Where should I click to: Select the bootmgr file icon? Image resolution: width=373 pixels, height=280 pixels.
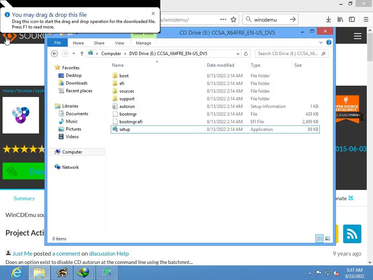pyautogui.click(x=115, y=114)
